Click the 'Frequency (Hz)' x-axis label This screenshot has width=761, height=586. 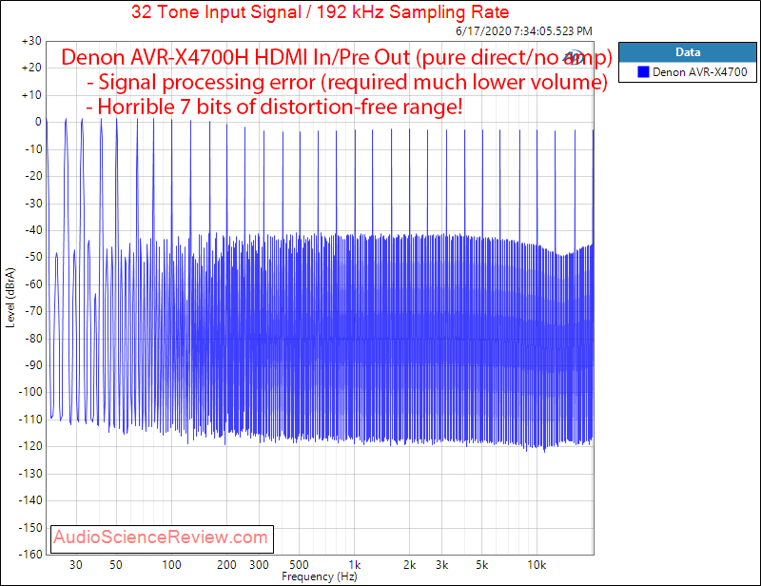[320, 576]
